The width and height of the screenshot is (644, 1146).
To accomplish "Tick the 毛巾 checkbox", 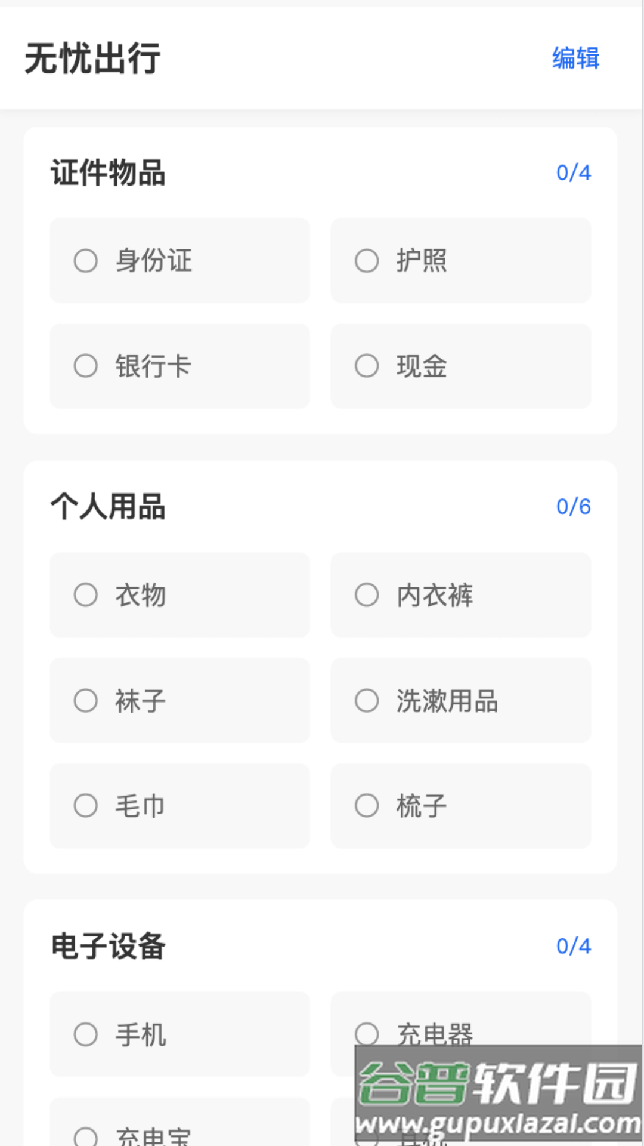I will (x=86, y=806).
